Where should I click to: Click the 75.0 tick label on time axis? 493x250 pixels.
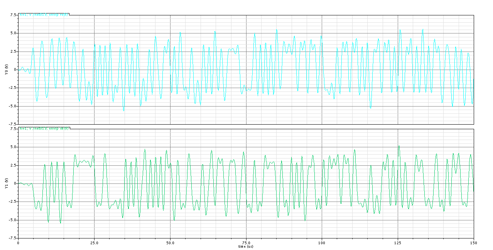click(x=246, y=243)
